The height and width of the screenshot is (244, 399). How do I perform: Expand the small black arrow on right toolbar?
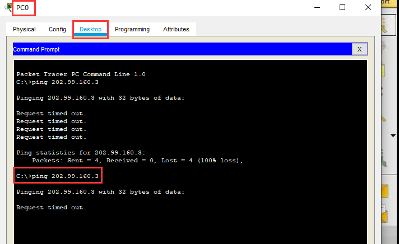(x=392, y=135)
